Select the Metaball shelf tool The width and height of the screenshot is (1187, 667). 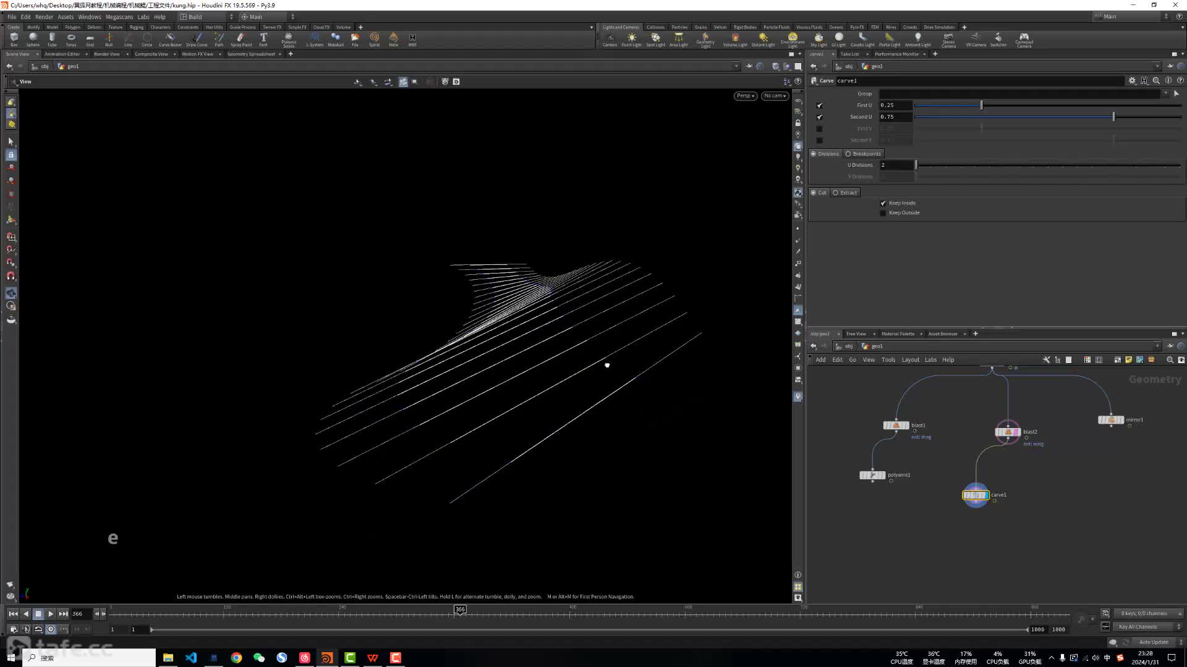pos(336,40)
